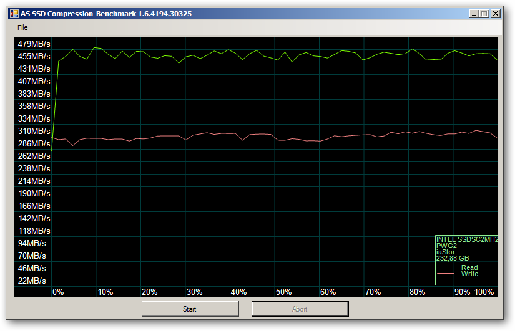Click the 310MB/s axis label
Viewport: 515px width, 331px height.
click(34, 132)
